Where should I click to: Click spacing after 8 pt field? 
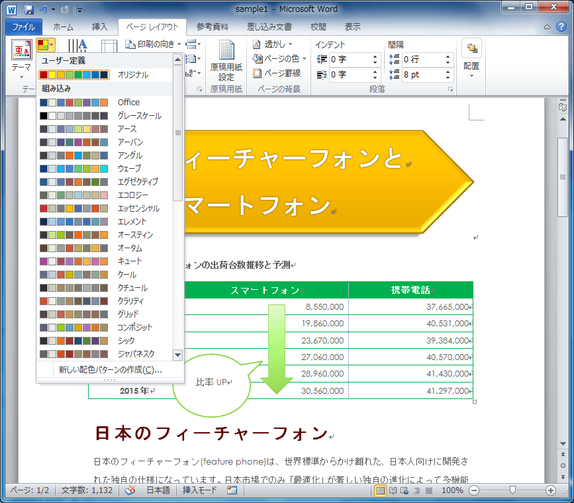tap(423, 75)
